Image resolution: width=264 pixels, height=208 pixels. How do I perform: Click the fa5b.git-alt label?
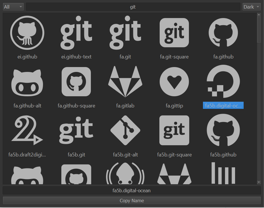126,155
